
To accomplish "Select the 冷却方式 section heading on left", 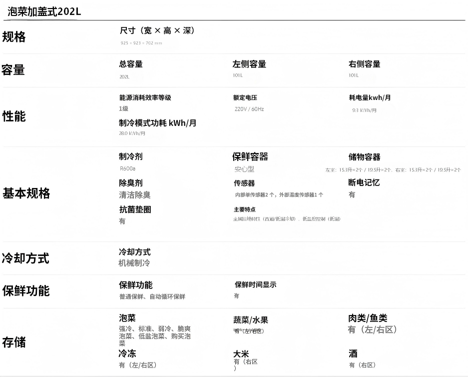I will click(25, 258).
